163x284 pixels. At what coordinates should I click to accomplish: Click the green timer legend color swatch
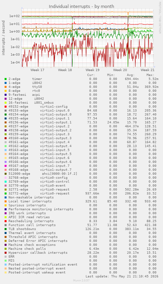click(x=6, y=79)
